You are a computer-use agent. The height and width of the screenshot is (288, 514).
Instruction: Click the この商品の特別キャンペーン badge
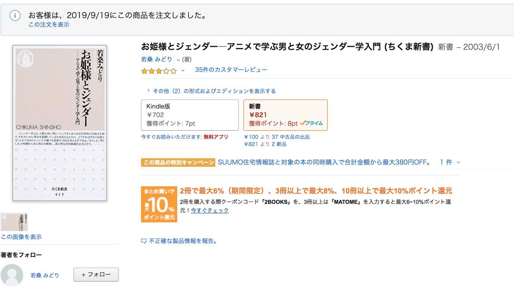click(178, 162)
